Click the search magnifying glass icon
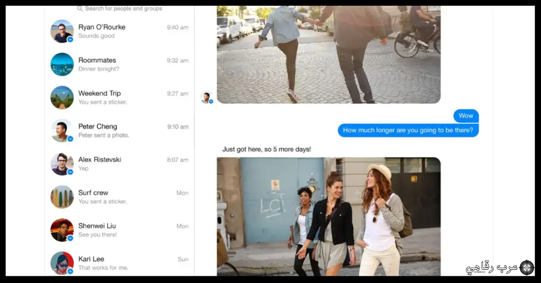The image size is (541, 283). tap(80, 9)
